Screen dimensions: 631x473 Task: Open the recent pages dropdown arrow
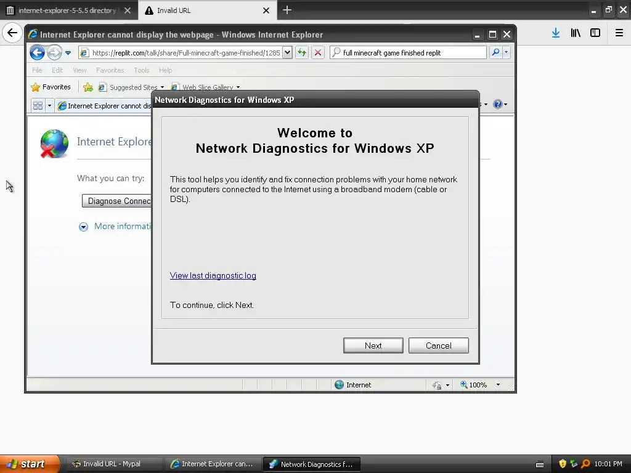pos(68,53)
